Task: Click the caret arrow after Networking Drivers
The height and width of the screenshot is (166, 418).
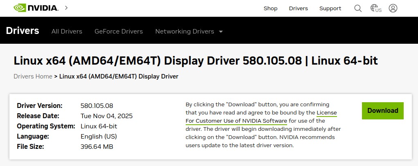Action: pos(221,31)
